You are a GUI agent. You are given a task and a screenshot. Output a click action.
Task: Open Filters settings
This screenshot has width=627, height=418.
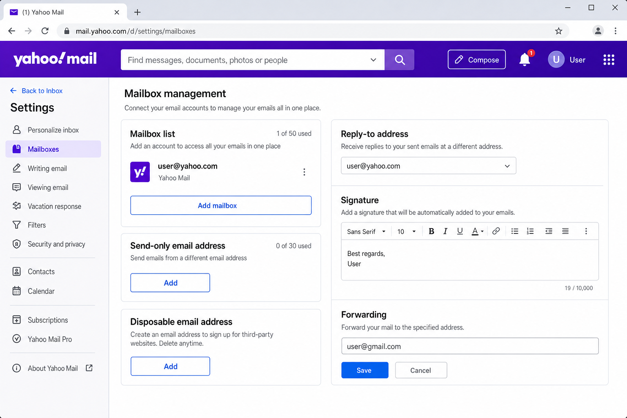point(53,225)
